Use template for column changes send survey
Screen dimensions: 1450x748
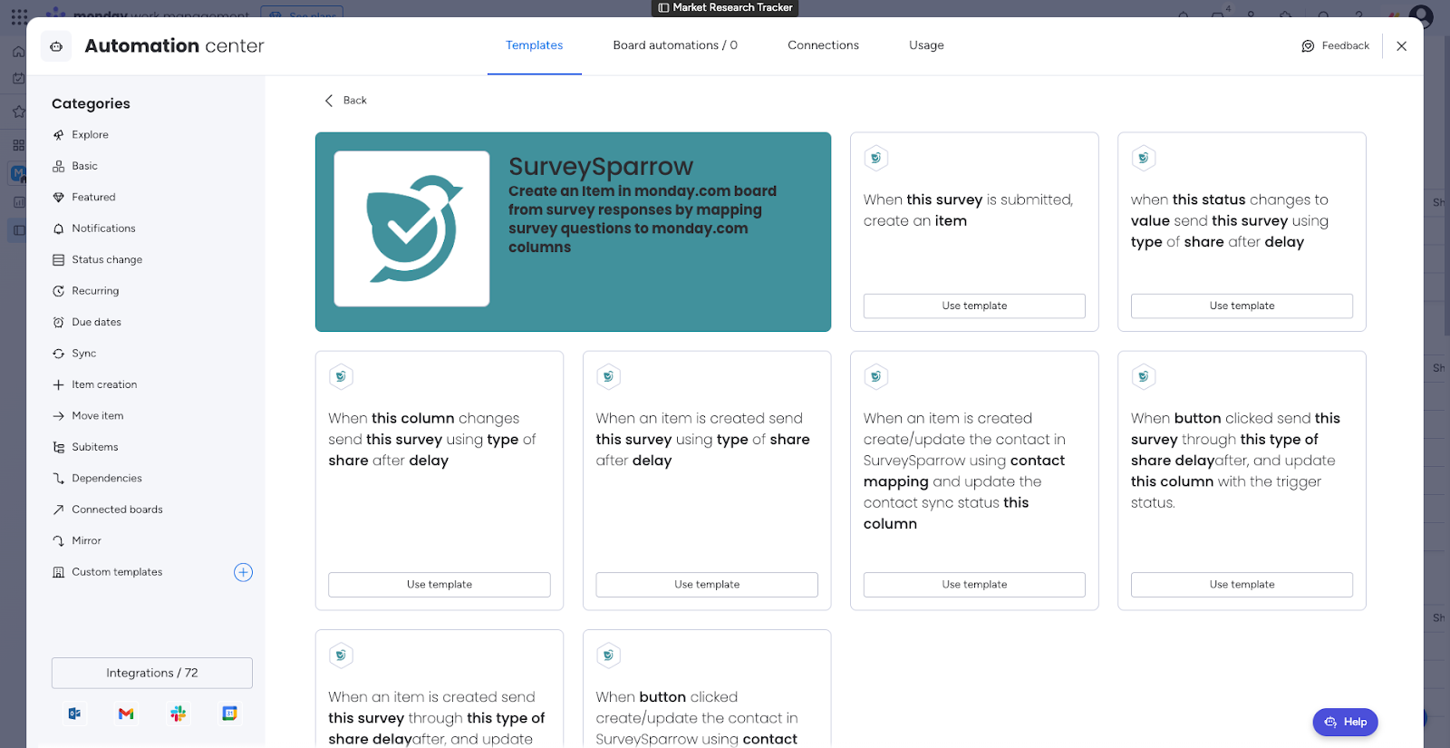click(x=440, y=585)
